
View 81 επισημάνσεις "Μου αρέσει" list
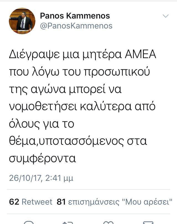[114, 202]
